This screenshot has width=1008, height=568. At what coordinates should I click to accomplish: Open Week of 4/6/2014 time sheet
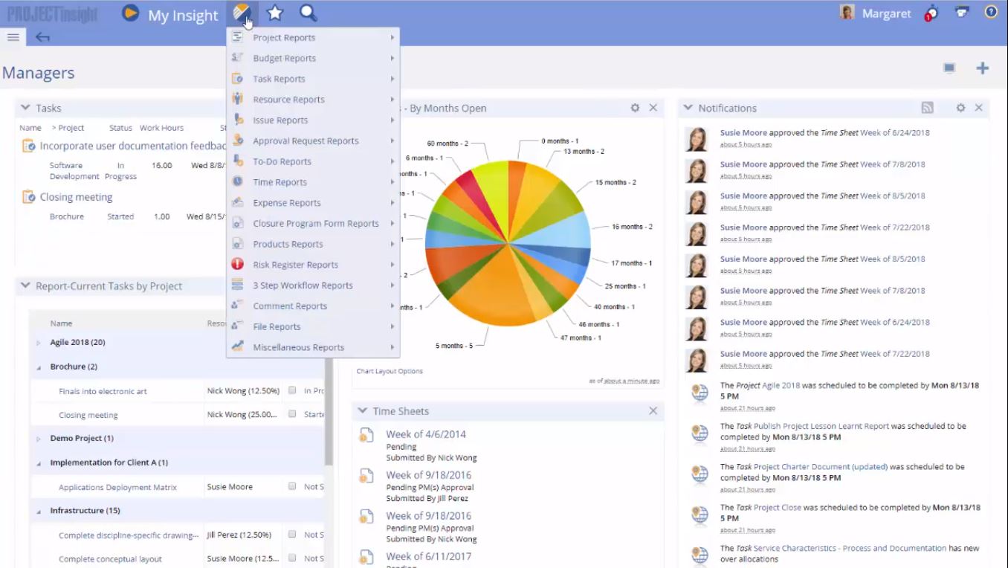(426, 434)
